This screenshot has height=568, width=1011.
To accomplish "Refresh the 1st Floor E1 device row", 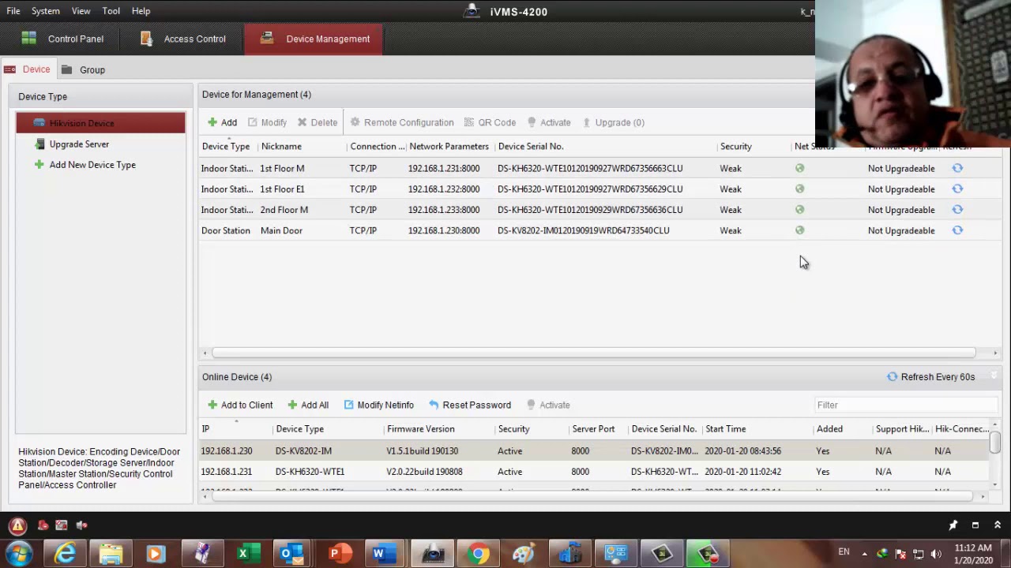I will pos(957,189).
